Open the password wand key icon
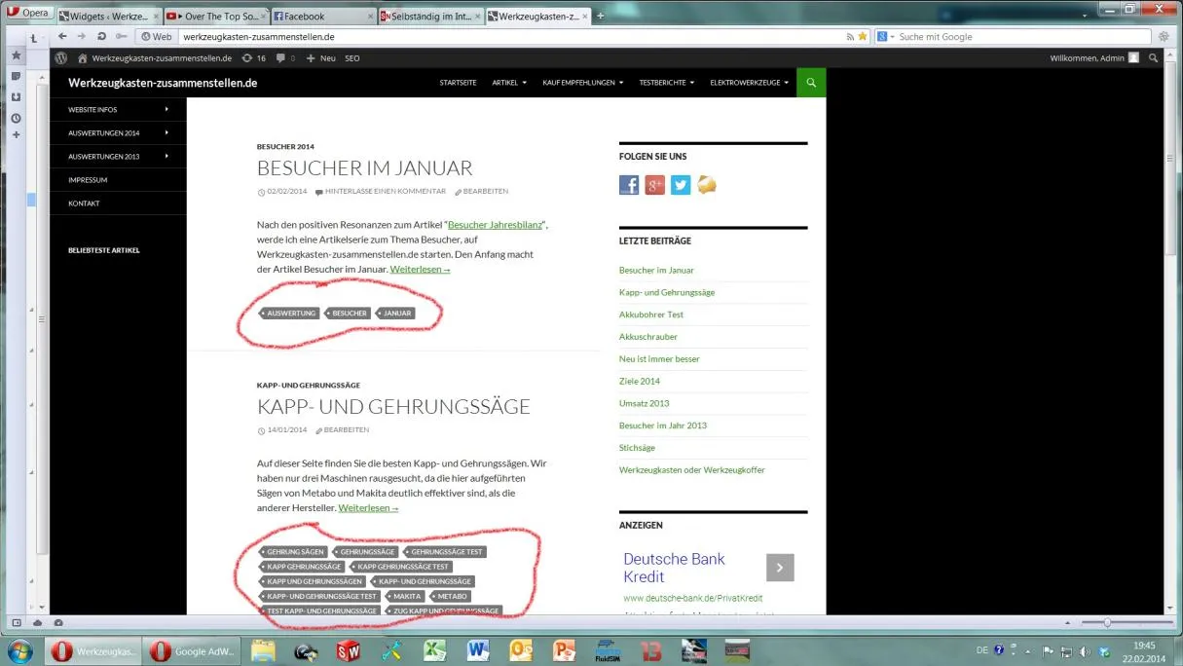Image resolution: width=1183 pixels, height=666 pixels. 120,37
